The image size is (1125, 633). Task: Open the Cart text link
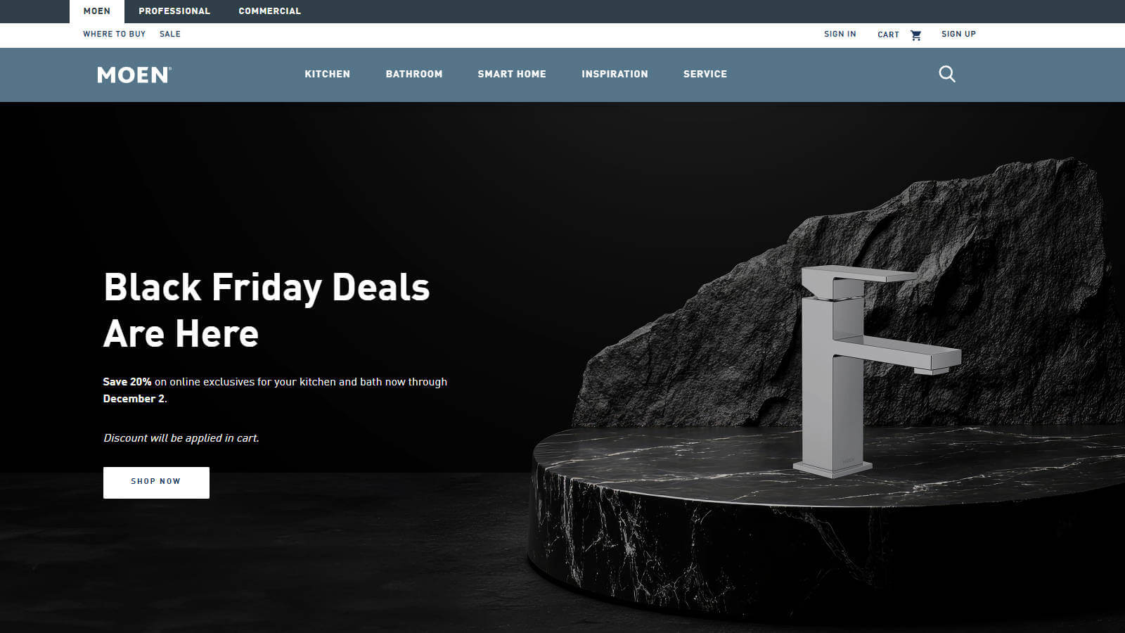(888, 34)
